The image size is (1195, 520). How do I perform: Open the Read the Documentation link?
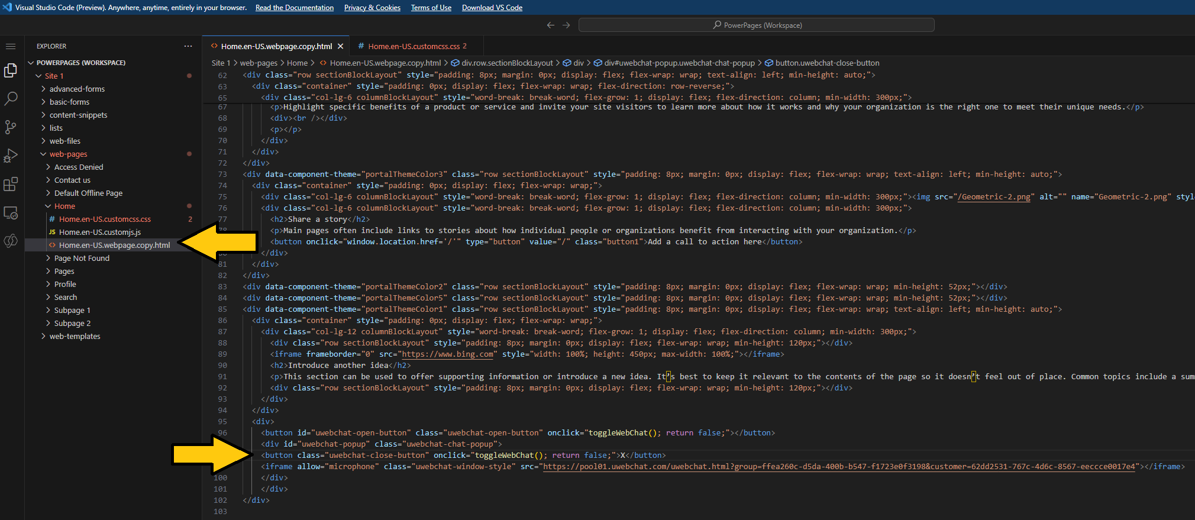(295, 8)
